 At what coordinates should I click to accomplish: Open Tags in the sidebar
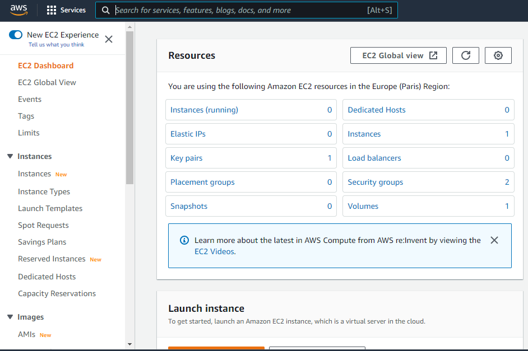[x=26, y=116]
